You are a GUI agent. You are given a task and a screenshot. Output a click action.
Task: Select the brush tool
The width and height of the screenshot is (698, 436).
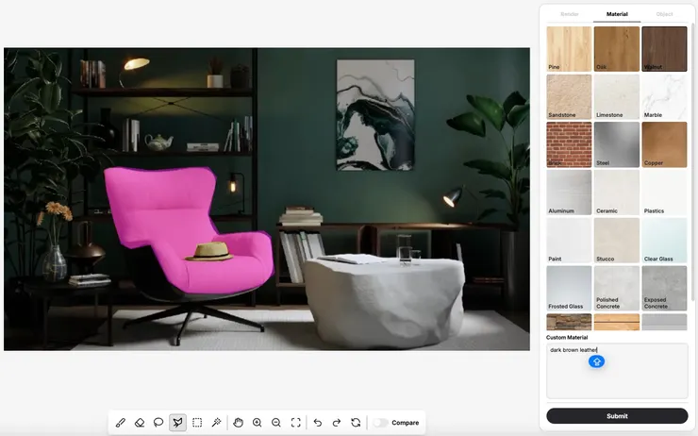120,422
